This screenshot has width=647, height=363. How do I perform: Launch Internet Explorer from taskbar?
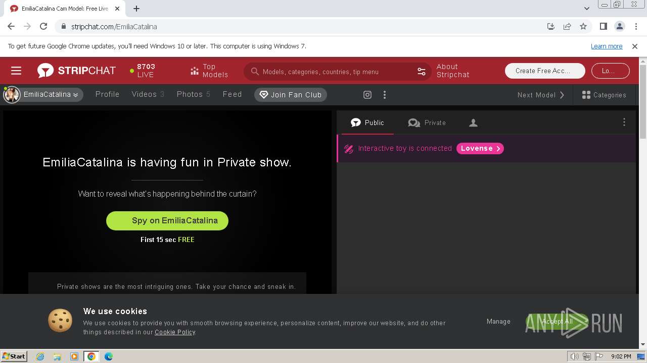40,356
